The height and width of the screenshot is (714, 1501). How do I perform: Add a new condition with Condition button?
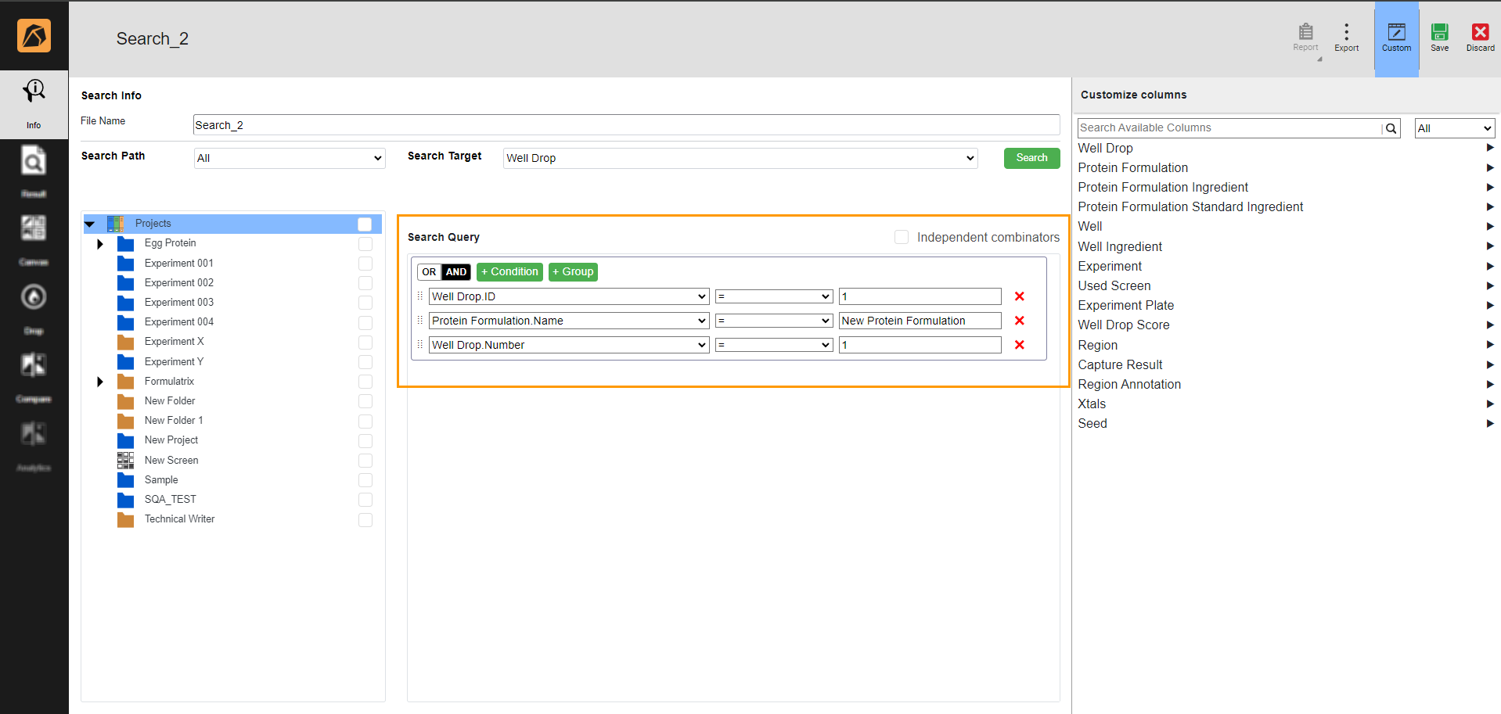click(x=509, y=271)
